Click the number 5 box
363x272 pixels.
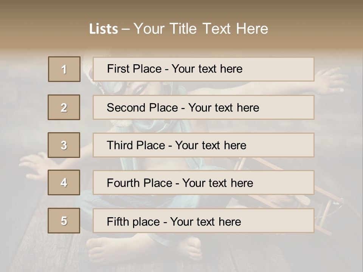[64, 221]
